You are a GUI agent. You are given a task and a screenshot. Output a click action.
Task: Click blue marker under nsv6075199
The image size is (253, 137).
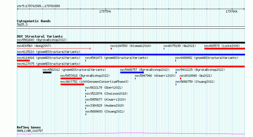[x=164, y=49]
